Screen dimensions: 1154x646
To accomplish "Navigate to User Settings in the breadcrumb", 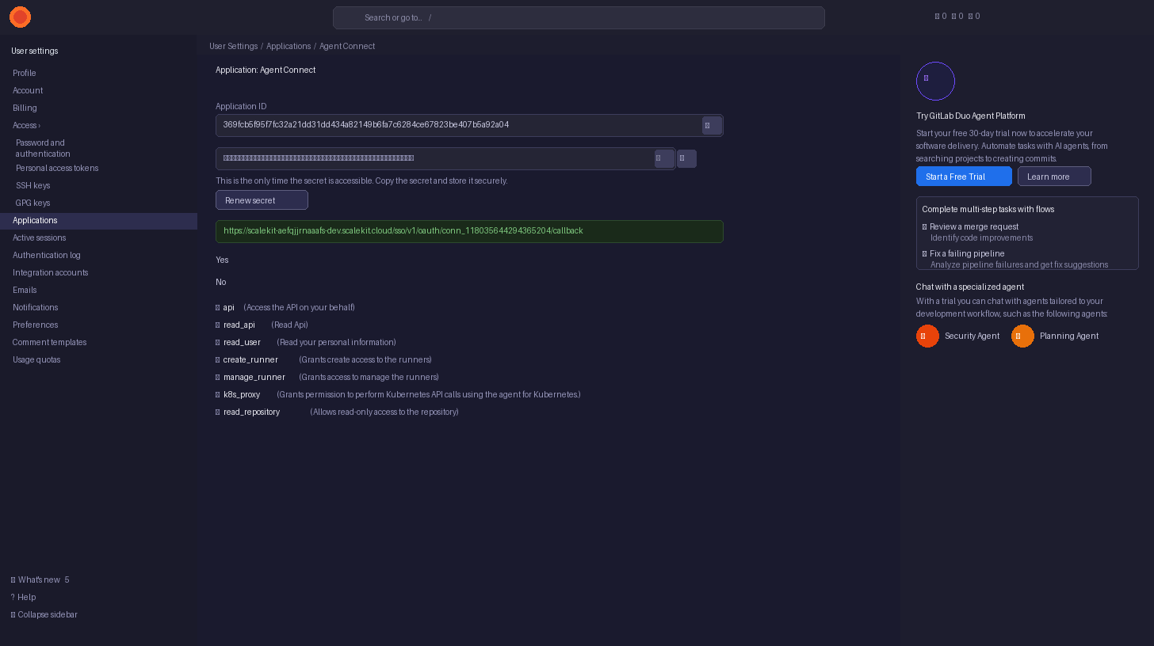I will click(234, 46).
